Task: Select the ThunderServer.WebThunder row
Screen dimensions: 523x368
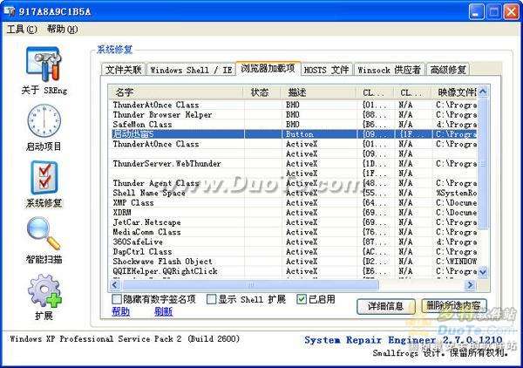Action: 294,164
